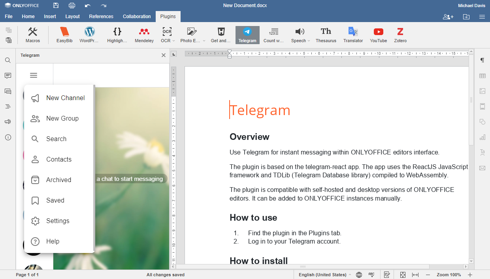Redo the last action
This screenshot has width=490, height=279.
pos(104,6)
